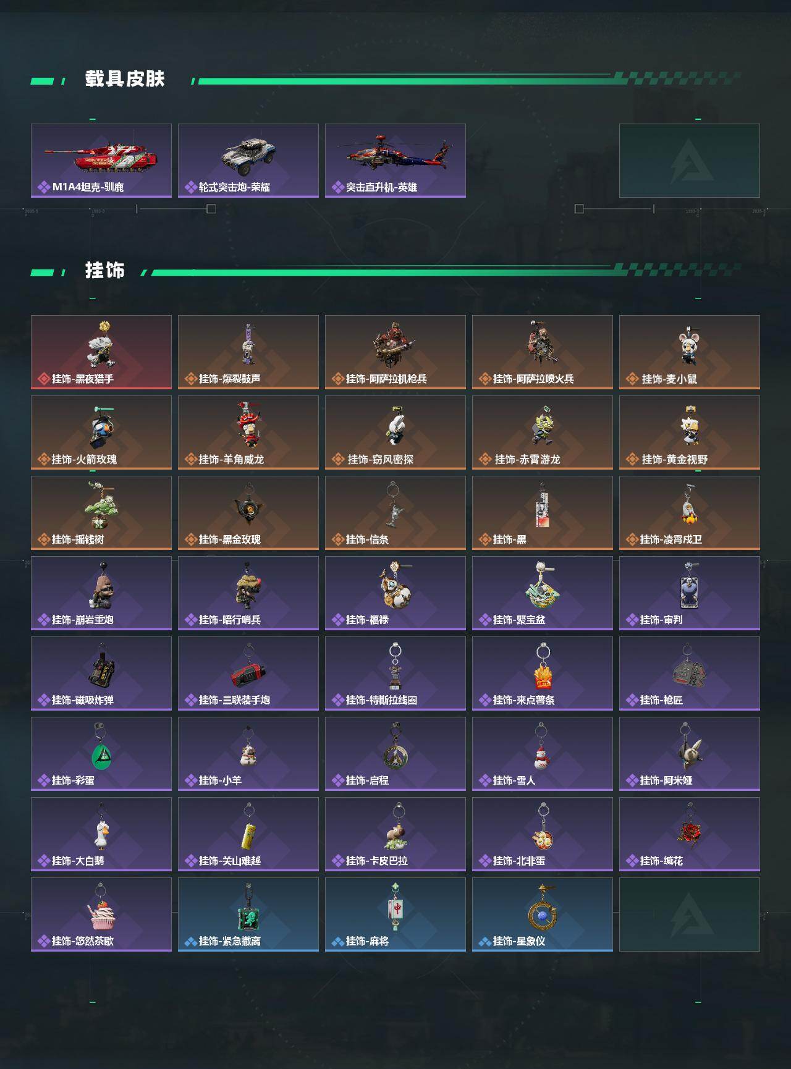The image size is (791, 1069).
Task: Select the 挂饰-彩蛋 green egg charm
Action: 101,754
